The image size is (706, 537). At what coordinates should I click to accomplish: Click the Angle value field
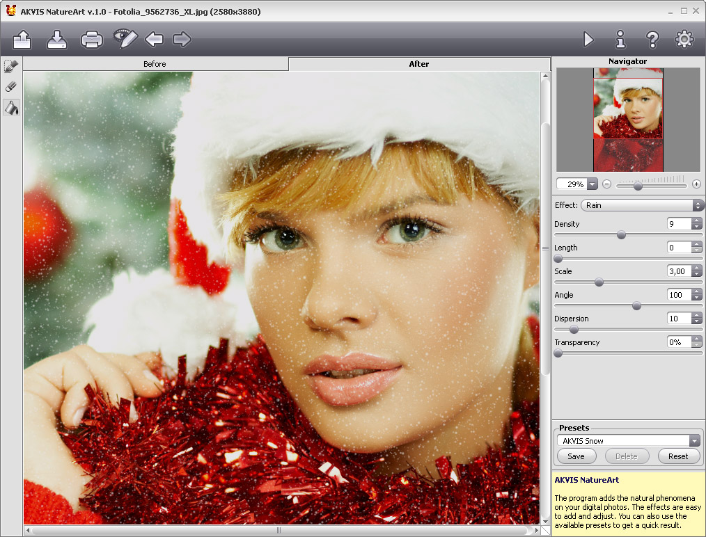tap(679, 295)
